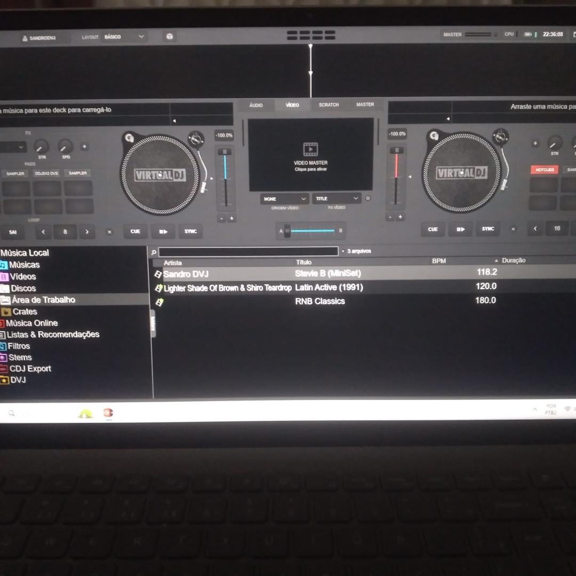Toggle the right deck loop circle button
Screen dimensions: 576x576
(513, 229)
